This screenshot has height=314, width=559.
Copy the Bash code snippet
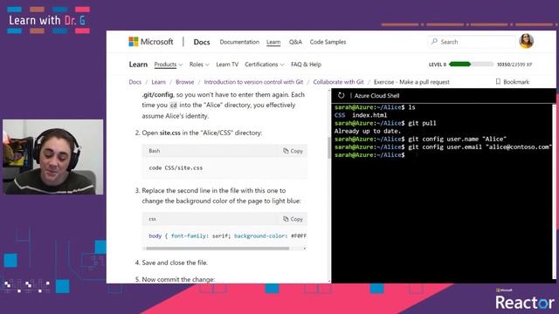[293, 151]
